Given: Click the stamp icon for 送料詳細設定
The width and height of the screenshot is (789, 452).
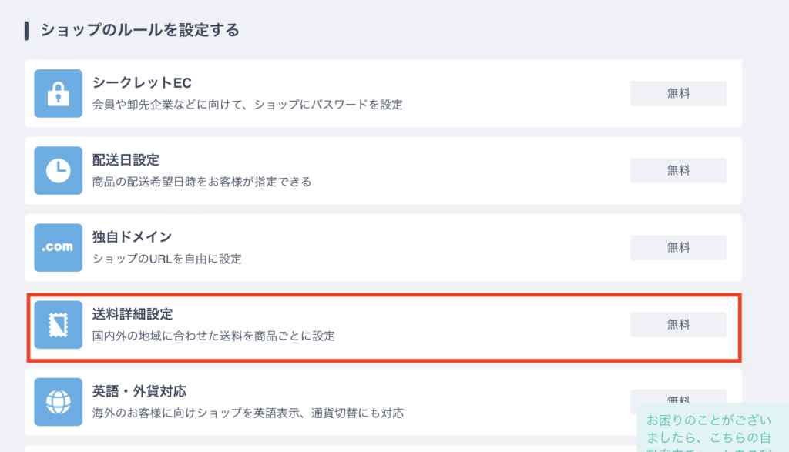Looking at the screenshot, I should coord(59,325).
